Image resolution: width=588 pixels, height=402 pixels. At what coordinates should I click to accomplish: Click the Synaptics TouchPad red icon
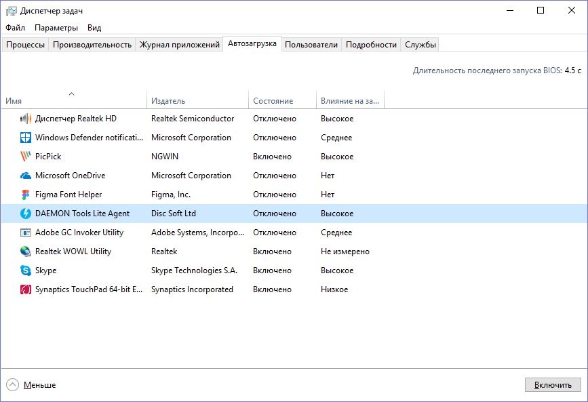pyautogui.click(x=26, y=289)
